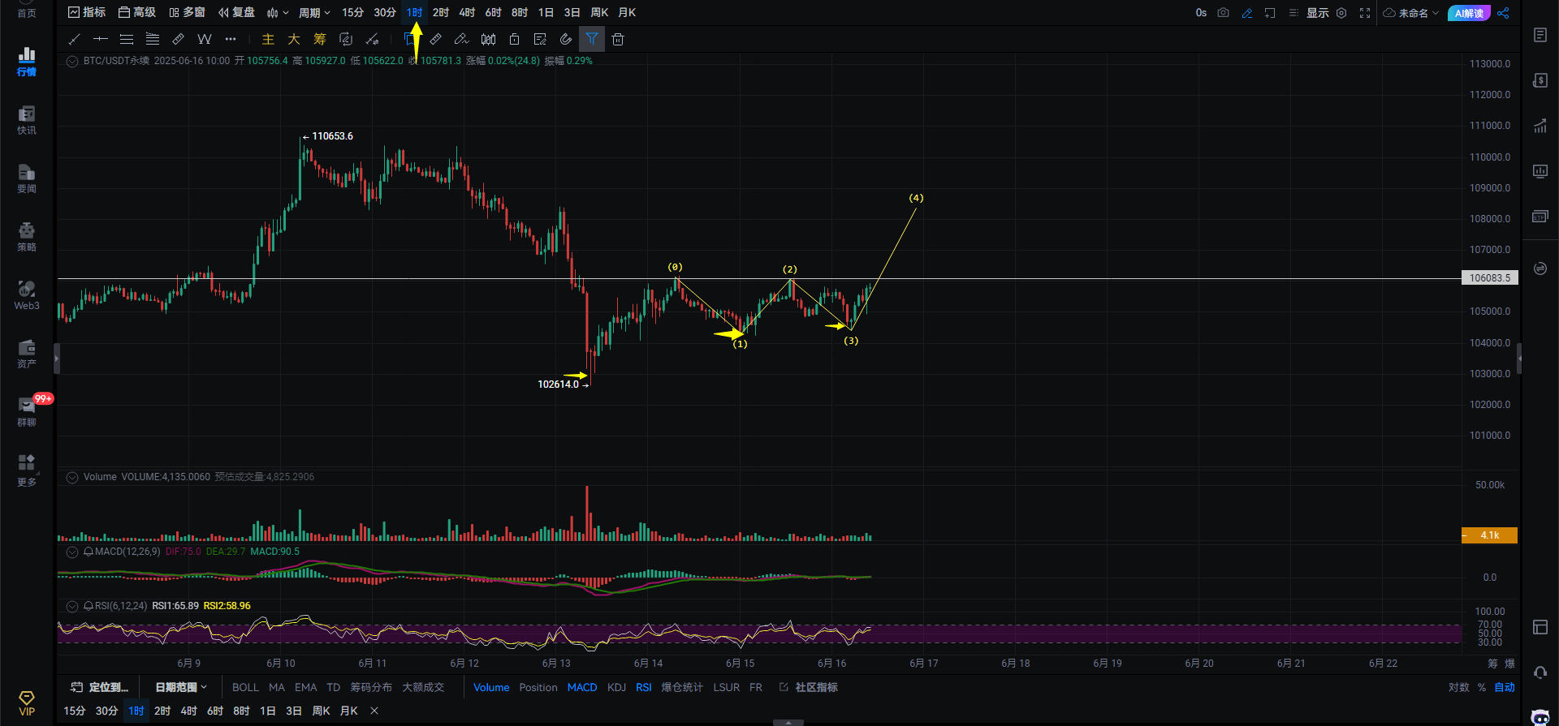The width and height of the screenshot is (1559, 726).
Task: Click the 106083.5 price label on axis
Action: click(x=1490, y=277)
